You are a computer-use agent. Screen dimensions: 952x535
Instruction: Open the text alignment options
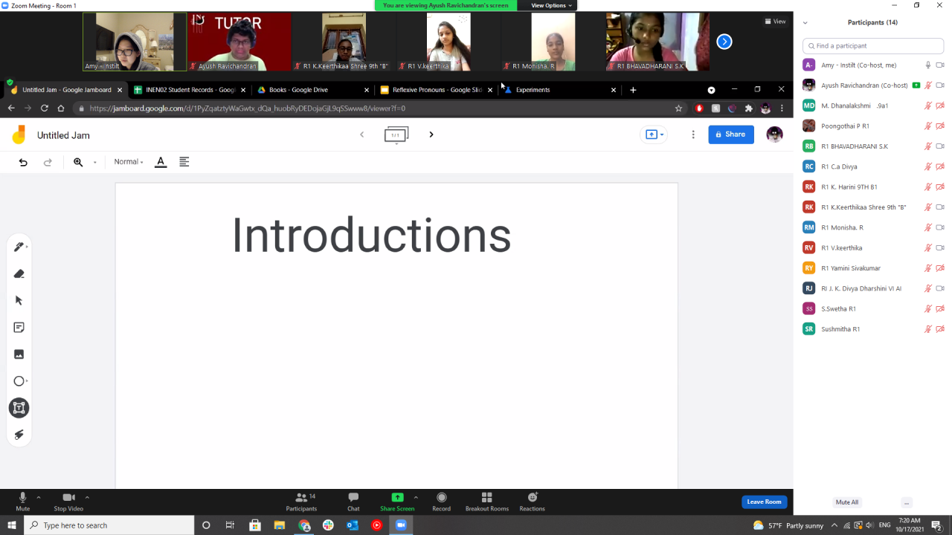(x=184, y=162)
